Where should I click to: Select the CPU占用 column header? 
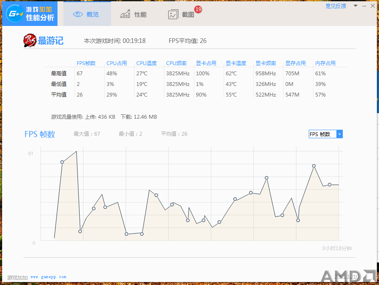(117, 63)
